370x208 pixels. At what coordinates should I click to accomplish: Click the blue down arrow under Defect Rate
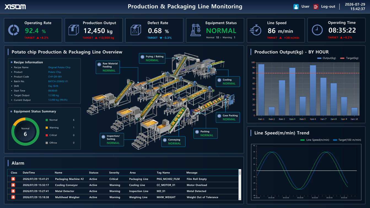tap(161, 38)
